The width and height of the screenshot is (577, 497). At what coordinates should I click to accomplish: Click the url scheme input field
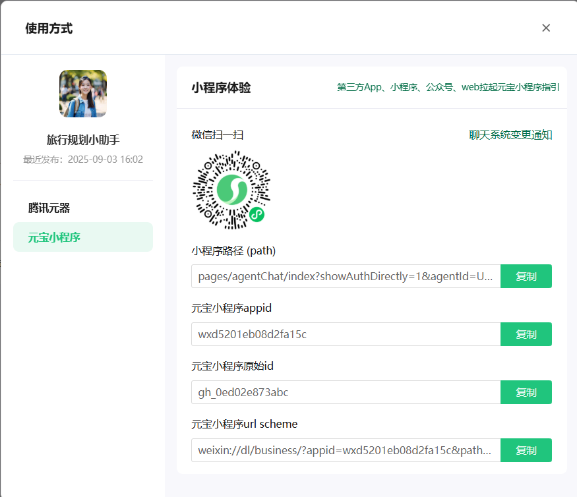pyautogui.click(x=346, y=450)
